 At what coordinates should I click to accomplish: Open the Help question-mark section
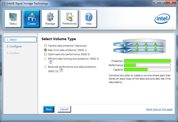click(89, 19)
